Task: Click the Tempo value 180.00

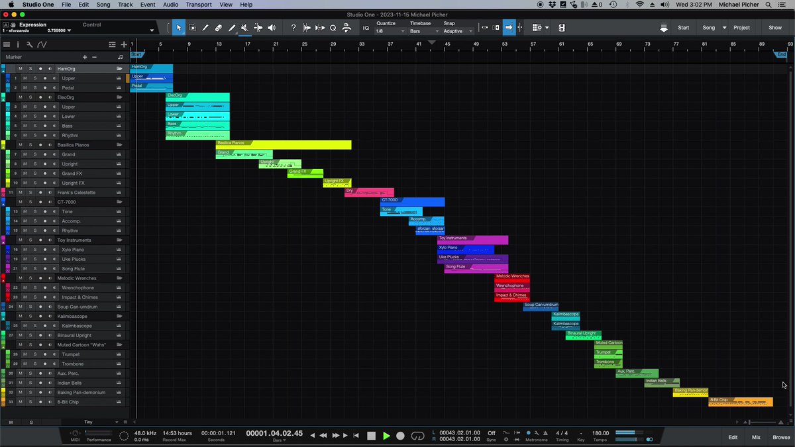Action: [x=600, y=433]
